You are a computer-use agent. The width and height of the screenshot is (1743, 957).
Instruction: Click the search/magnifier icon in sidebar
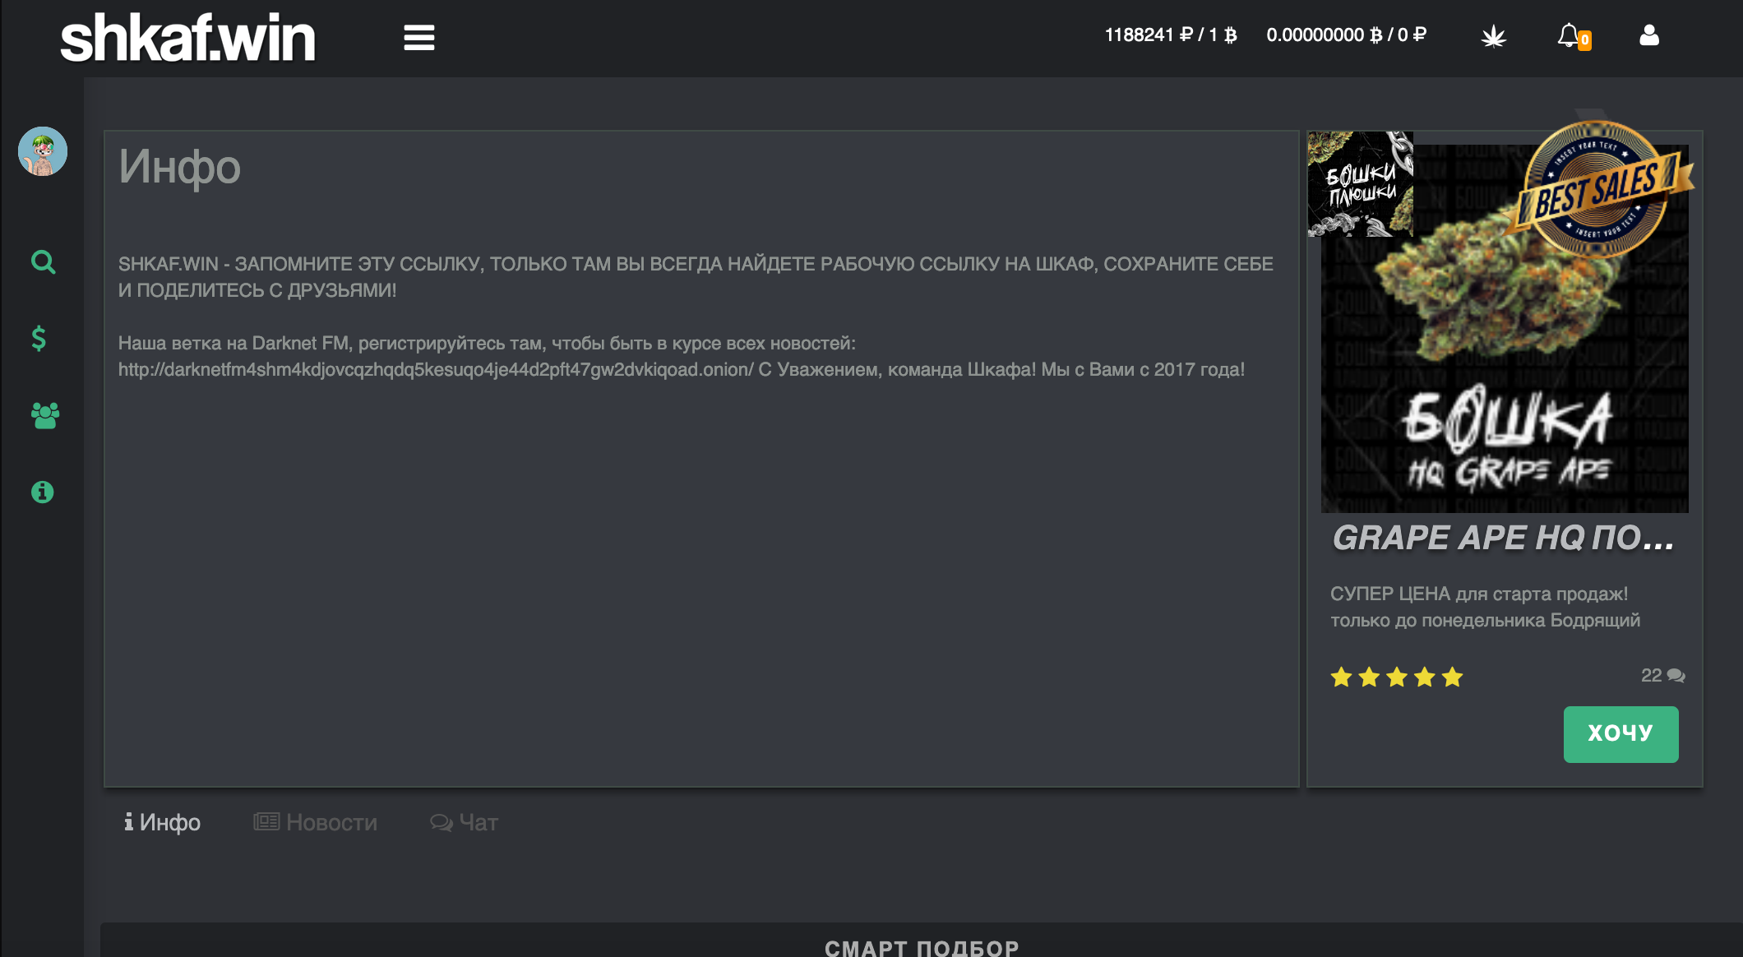[43, 261]
